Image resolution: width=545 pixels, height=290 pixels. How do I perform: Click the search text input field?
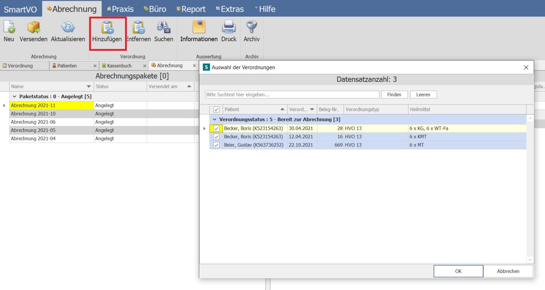[x=292, y=95]
